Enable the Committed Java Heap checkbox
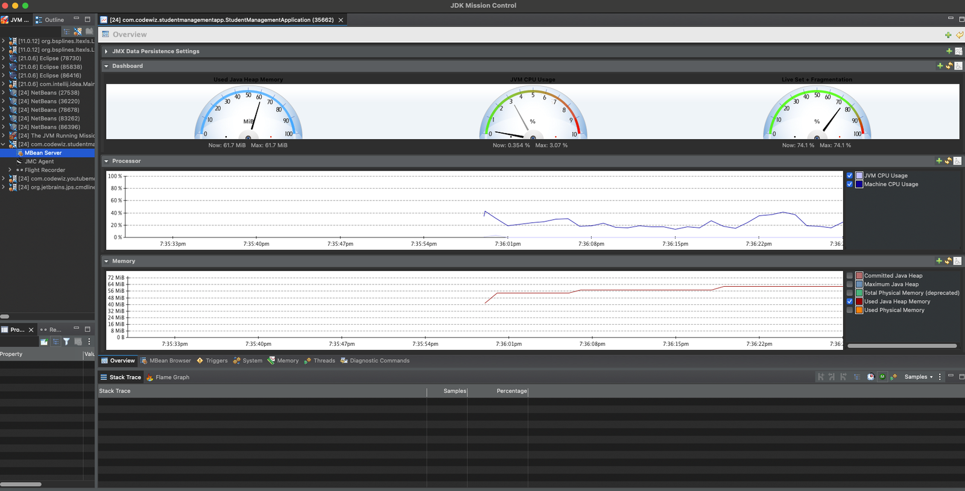965x491 pixels. pos(850,276)
